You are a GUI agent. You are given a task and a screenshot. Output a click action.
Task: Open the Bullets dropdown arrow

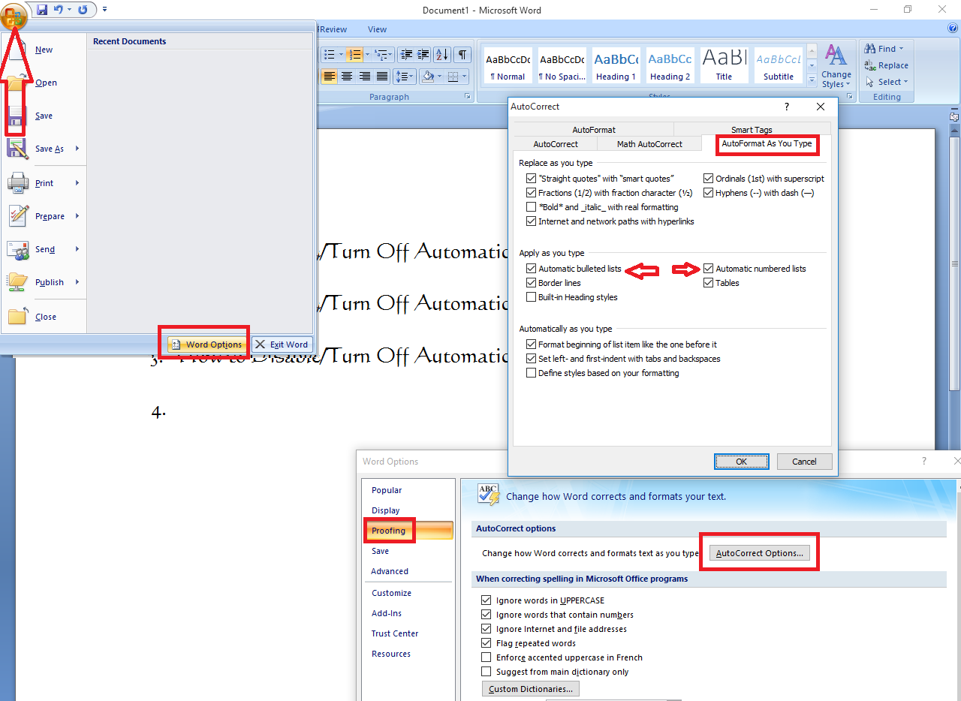[341, 54]
